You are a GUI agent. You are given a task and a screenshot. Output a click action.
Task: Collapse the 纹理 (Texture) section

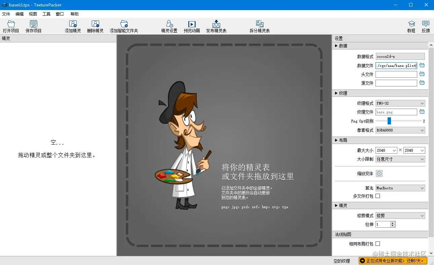[337, 93]
